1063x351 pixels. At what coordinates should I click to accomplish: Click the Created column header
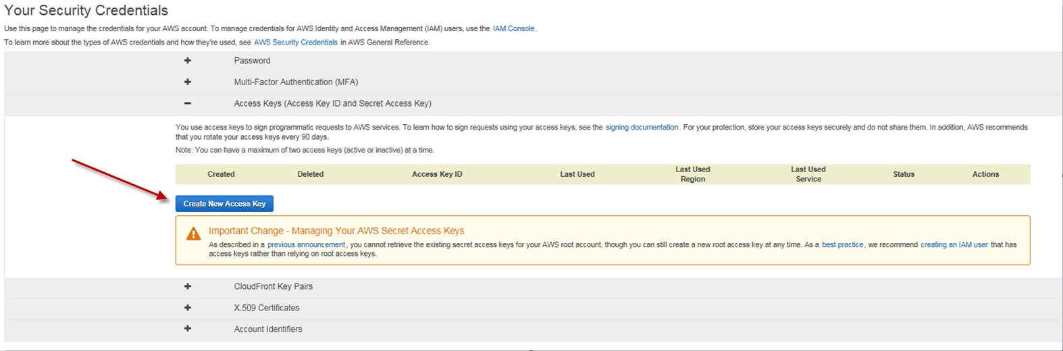[x=221, y=174]
